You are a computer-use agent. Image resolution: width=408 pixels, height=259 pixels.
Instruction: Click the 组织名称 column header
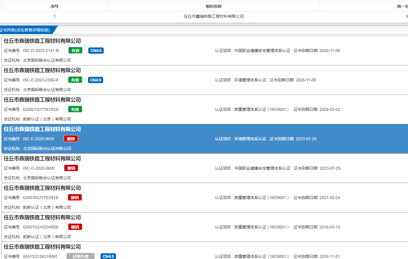click(214, 6)
